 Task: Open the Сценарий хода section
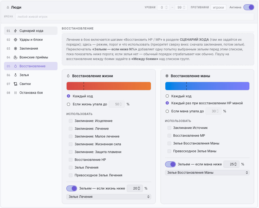tap(31, 31)
